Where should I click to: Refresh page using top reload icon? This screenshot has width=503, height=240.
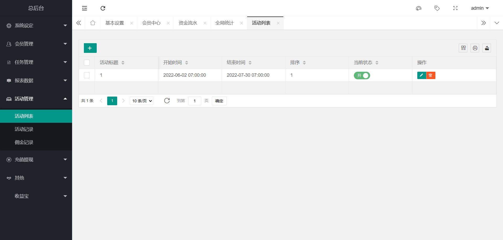tap(103, 8)
